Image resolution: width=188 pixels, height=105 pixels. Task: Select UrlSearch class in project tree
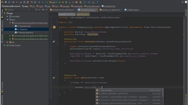coord(23,29)
